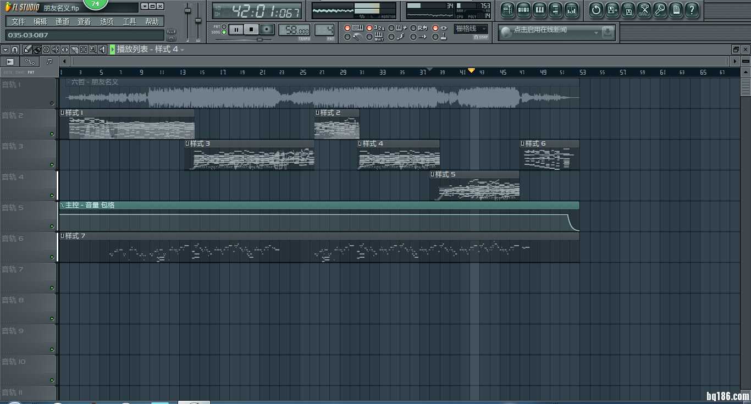Mute 音轨 2 using its green dot
The width and height of the screenshot is (751, 404).
click(52, 134)
